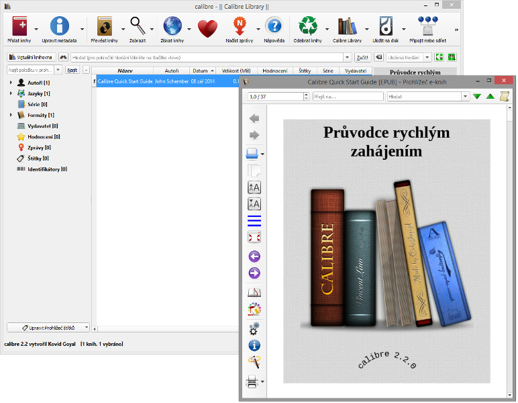Expand the Formáty tree node

(11, 115)
